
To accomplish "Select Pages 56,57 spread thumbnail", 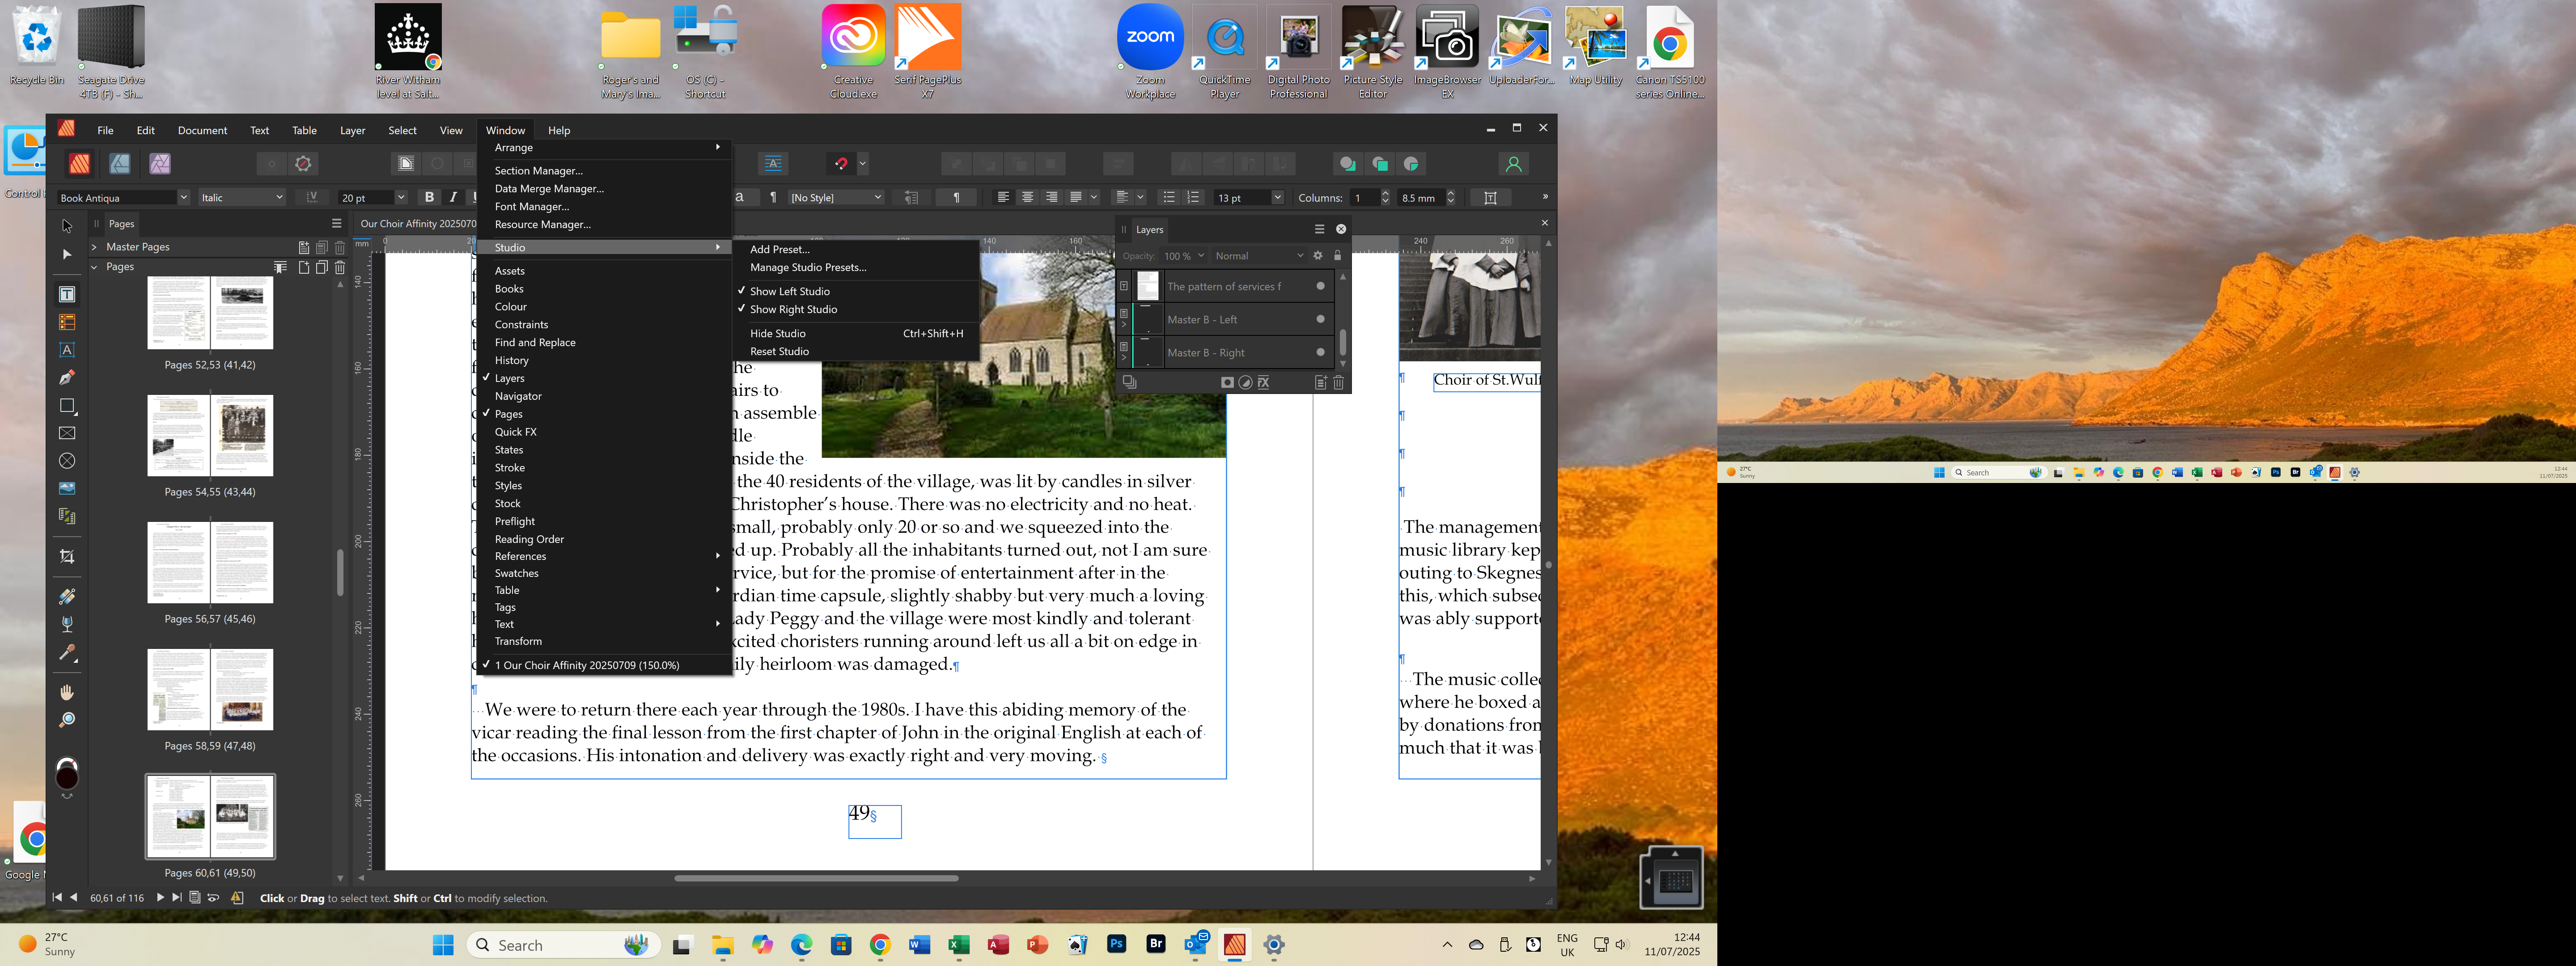I will coord(210,562).
